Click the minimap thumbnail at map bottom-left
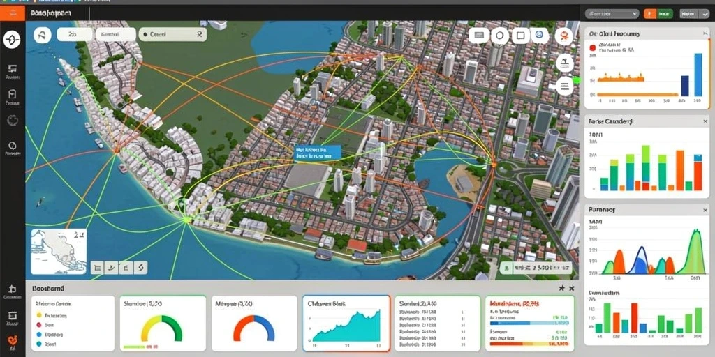715x357 pixels. [x=59, y=252]
